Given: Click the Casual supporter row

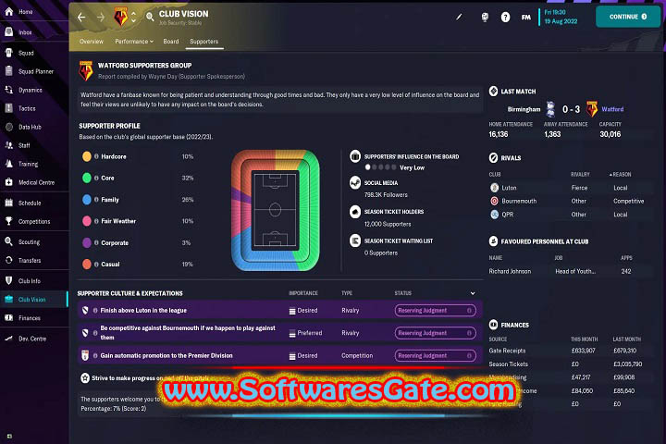Looking at the screenshot, I should [x=138, y=265].
